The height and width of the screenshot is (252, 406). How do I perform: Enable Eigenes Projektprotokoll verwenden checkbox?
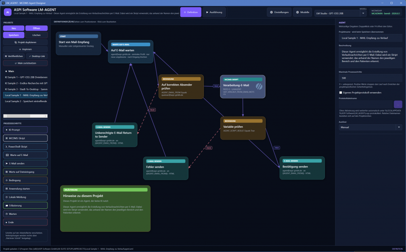[x=341, y=93]
